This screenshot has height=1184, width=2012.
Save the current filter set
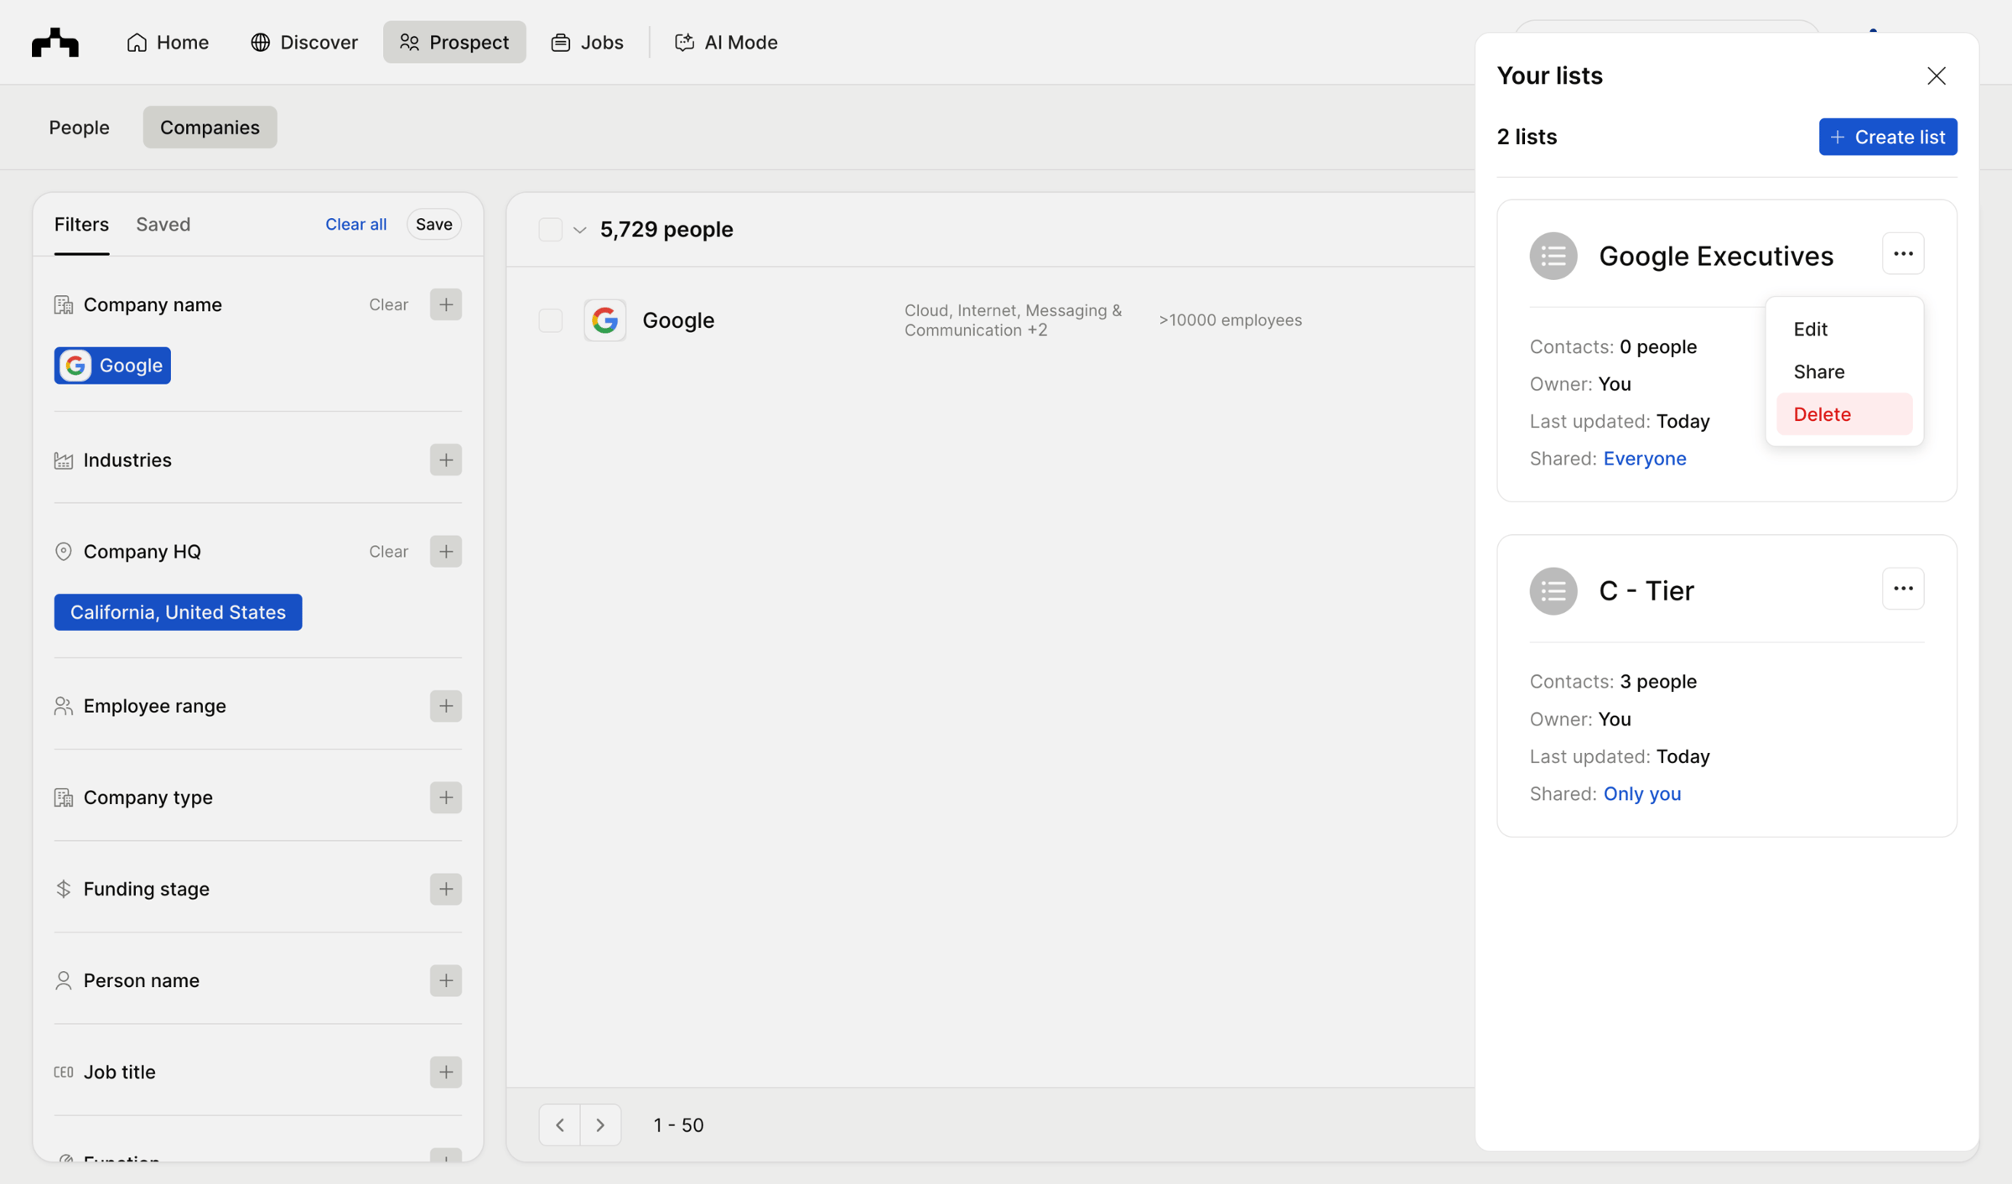click(433, 224)
